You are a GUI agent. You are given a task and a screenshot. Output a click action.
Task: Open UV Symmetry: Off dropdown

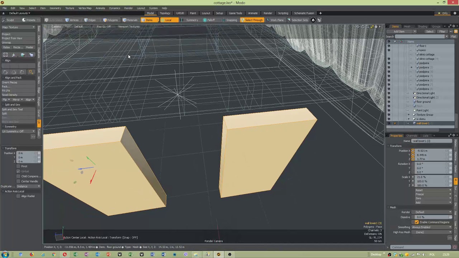coord(18,132)
